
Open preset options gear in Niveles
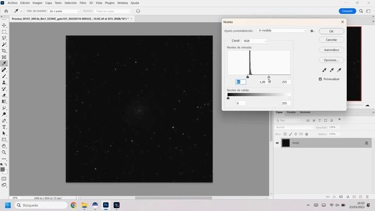point(312,31)
